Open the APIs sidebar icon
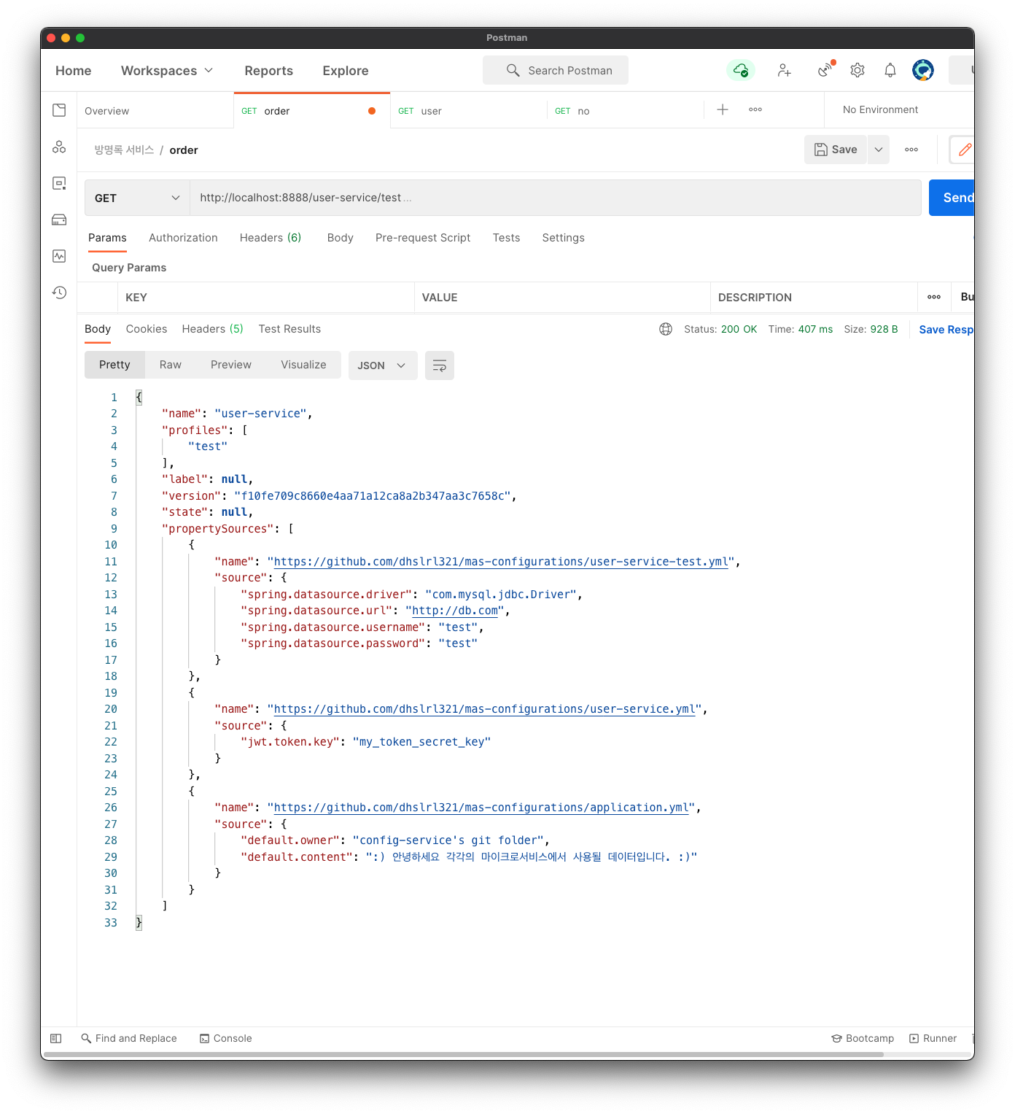Screen dimensions: 1015x1114 [59, 147]
